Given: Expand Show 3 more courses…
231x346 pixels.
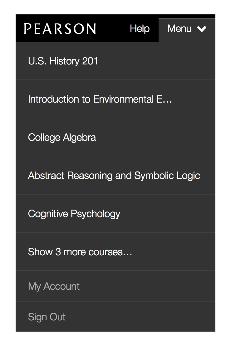Looking at the screenshot, I should coord(80,252).
